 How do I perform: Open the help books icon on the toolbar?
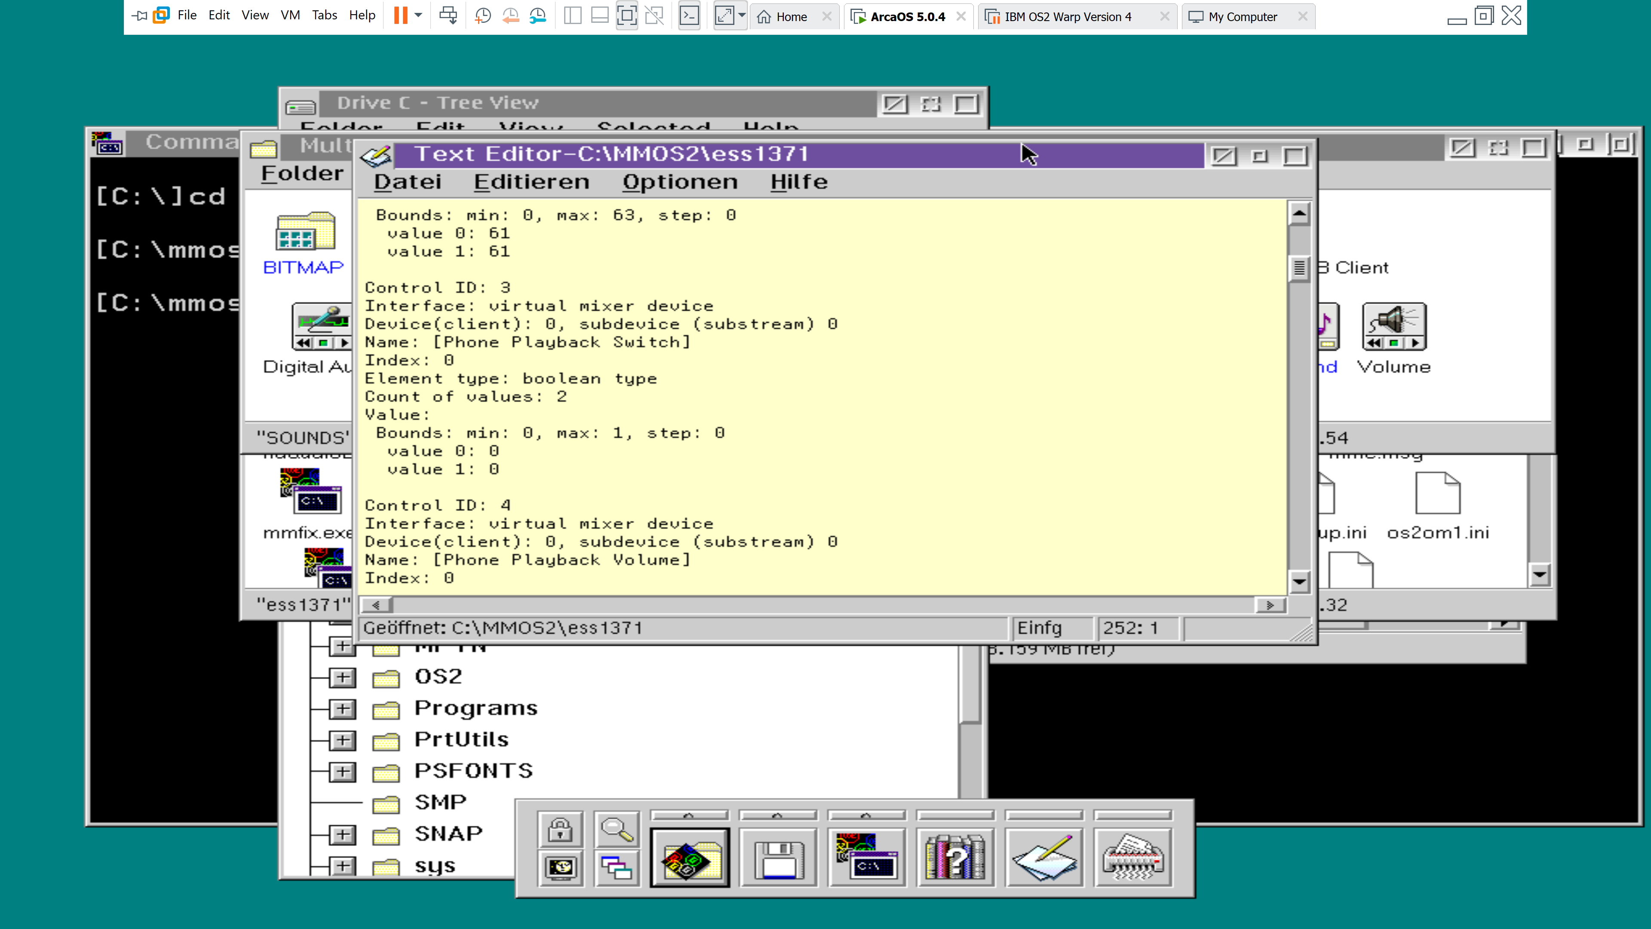pos(956,858)
